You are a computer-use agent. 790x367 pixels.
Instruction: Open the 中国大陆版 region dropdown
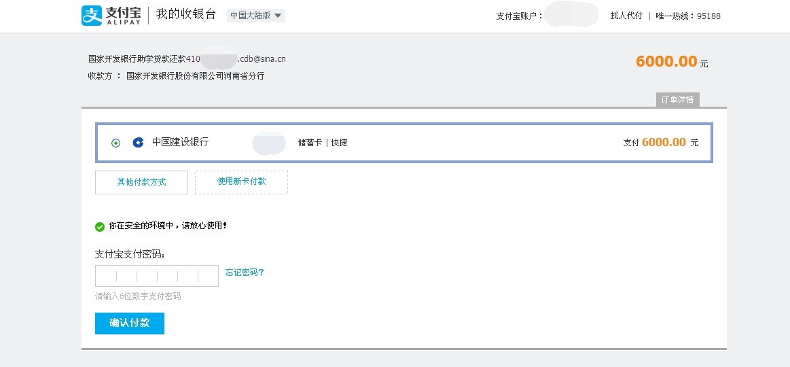point(256,16)
